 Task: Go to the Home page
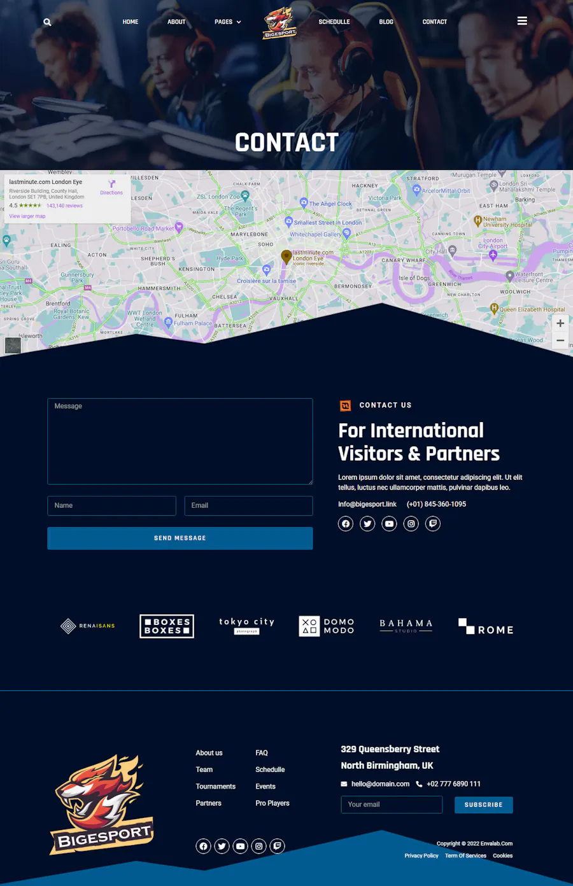[x=131, y=22]
